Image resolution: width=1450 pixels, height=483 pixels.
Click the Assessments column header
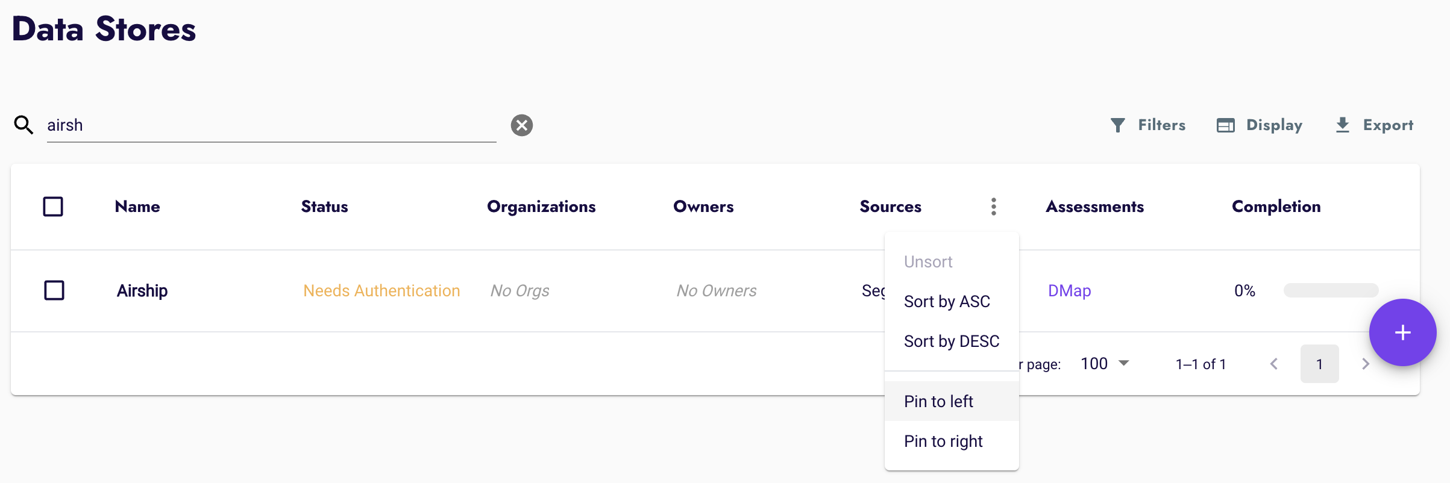click(x=1094, y=207)
